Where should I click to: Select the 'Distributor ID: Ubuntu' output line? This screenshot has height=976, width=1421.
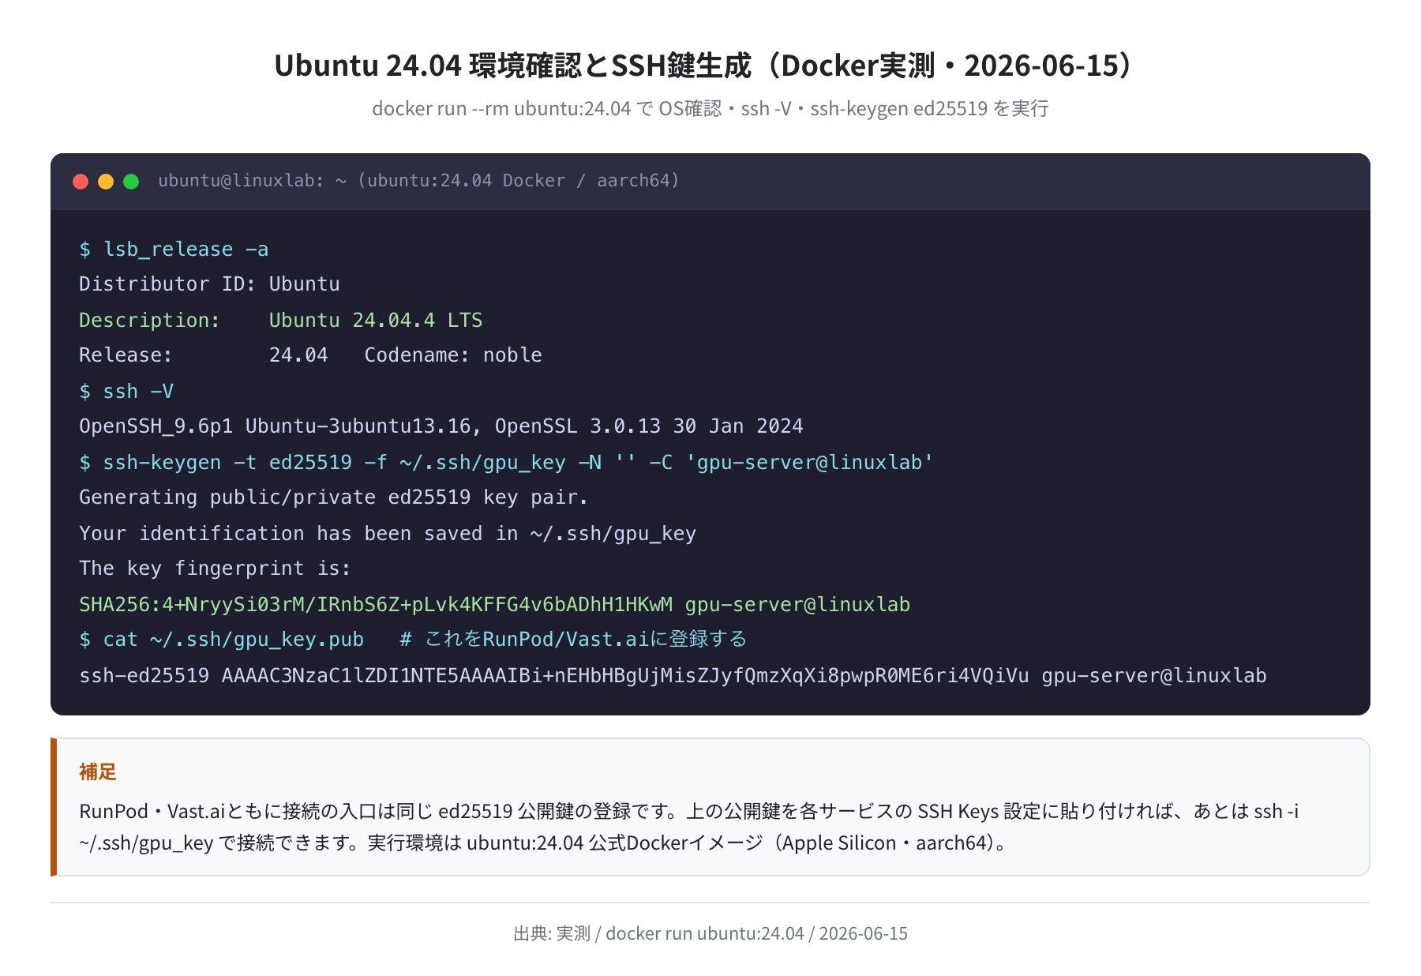pyautogui.click(x=209, y=284)
